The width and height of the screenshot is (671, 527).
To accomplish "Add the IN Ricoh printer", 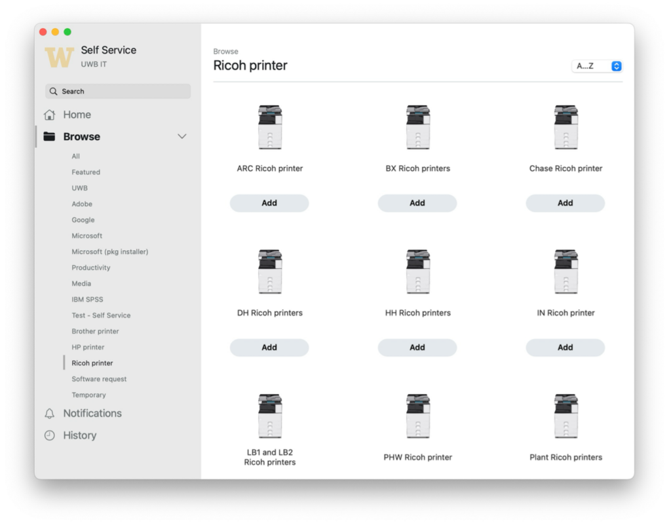I will click(566, 348).
